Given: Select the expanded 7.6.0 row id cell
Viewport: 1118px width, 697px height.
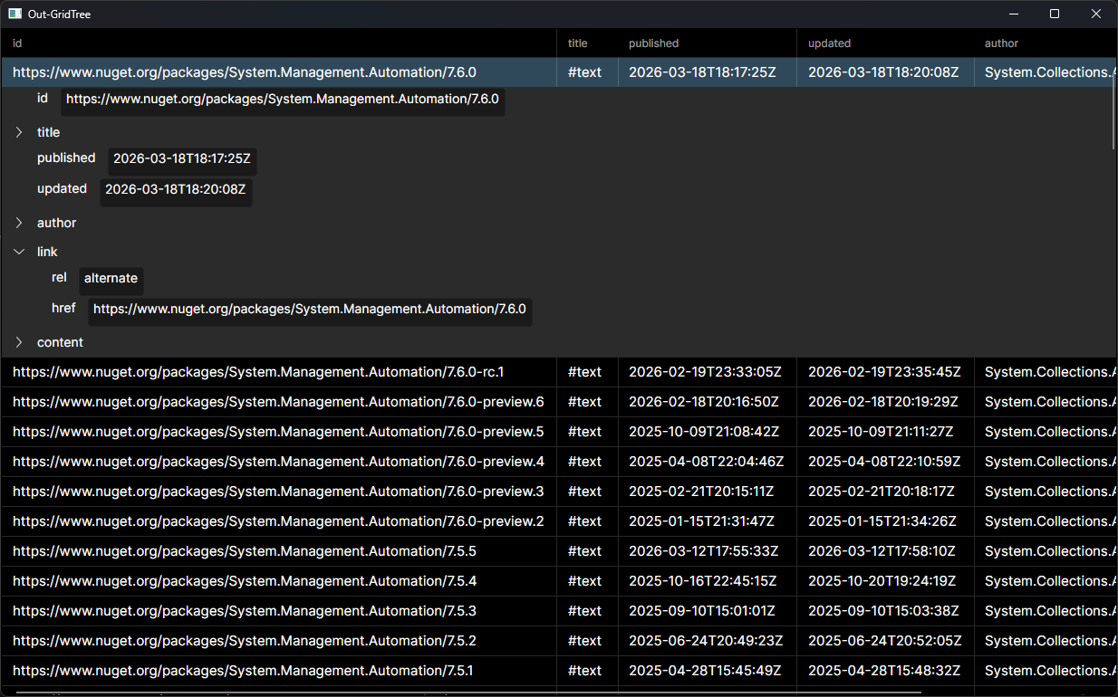Looking at the screenshot, I should click(279, 72).
